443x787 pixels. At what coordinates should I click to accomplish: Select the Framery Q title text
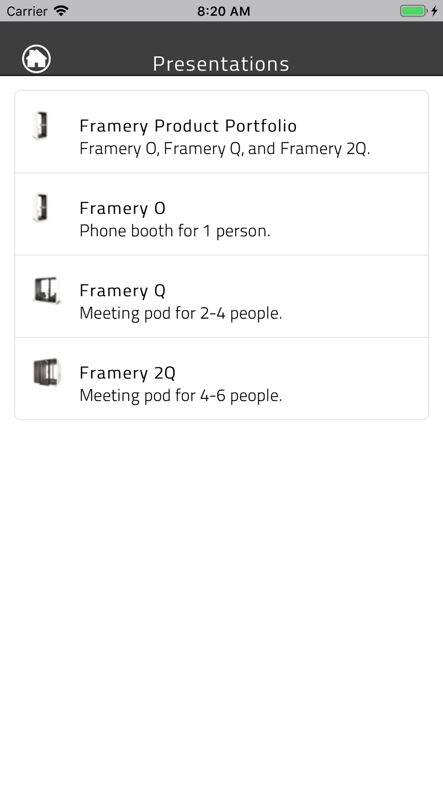coord(122,290)
